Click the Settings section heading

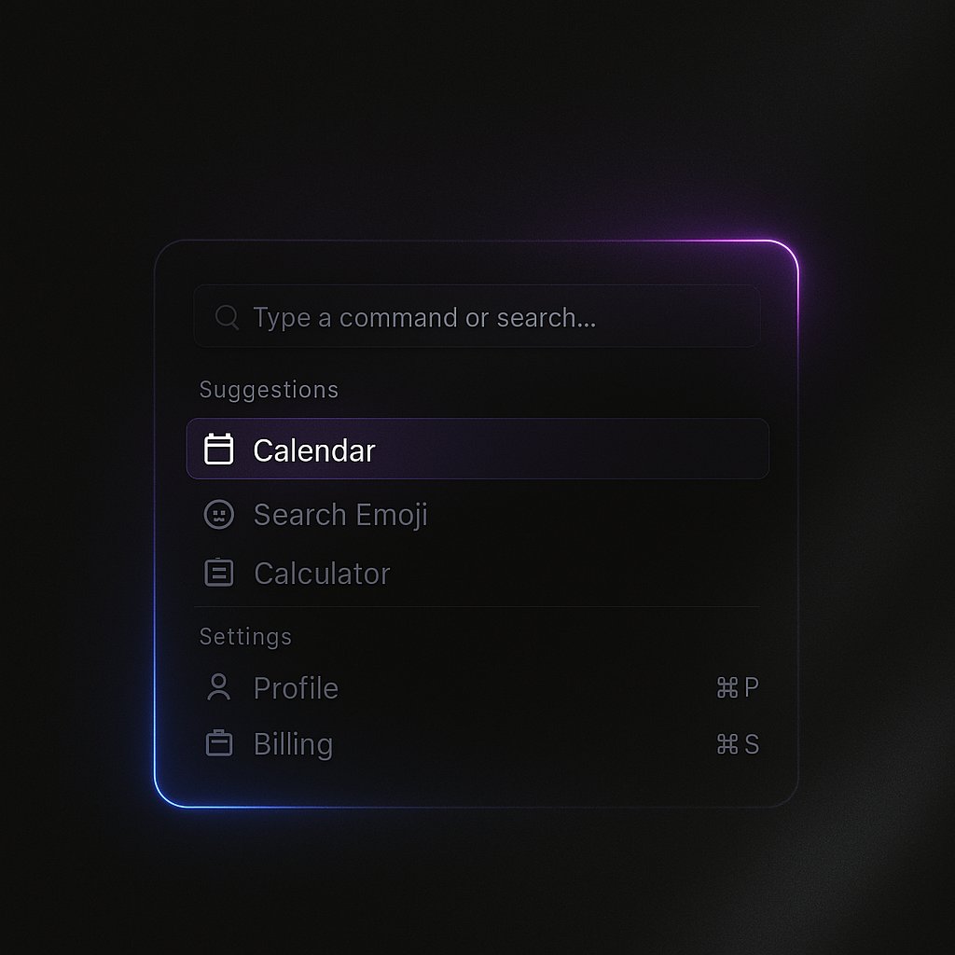pos(245,637)
